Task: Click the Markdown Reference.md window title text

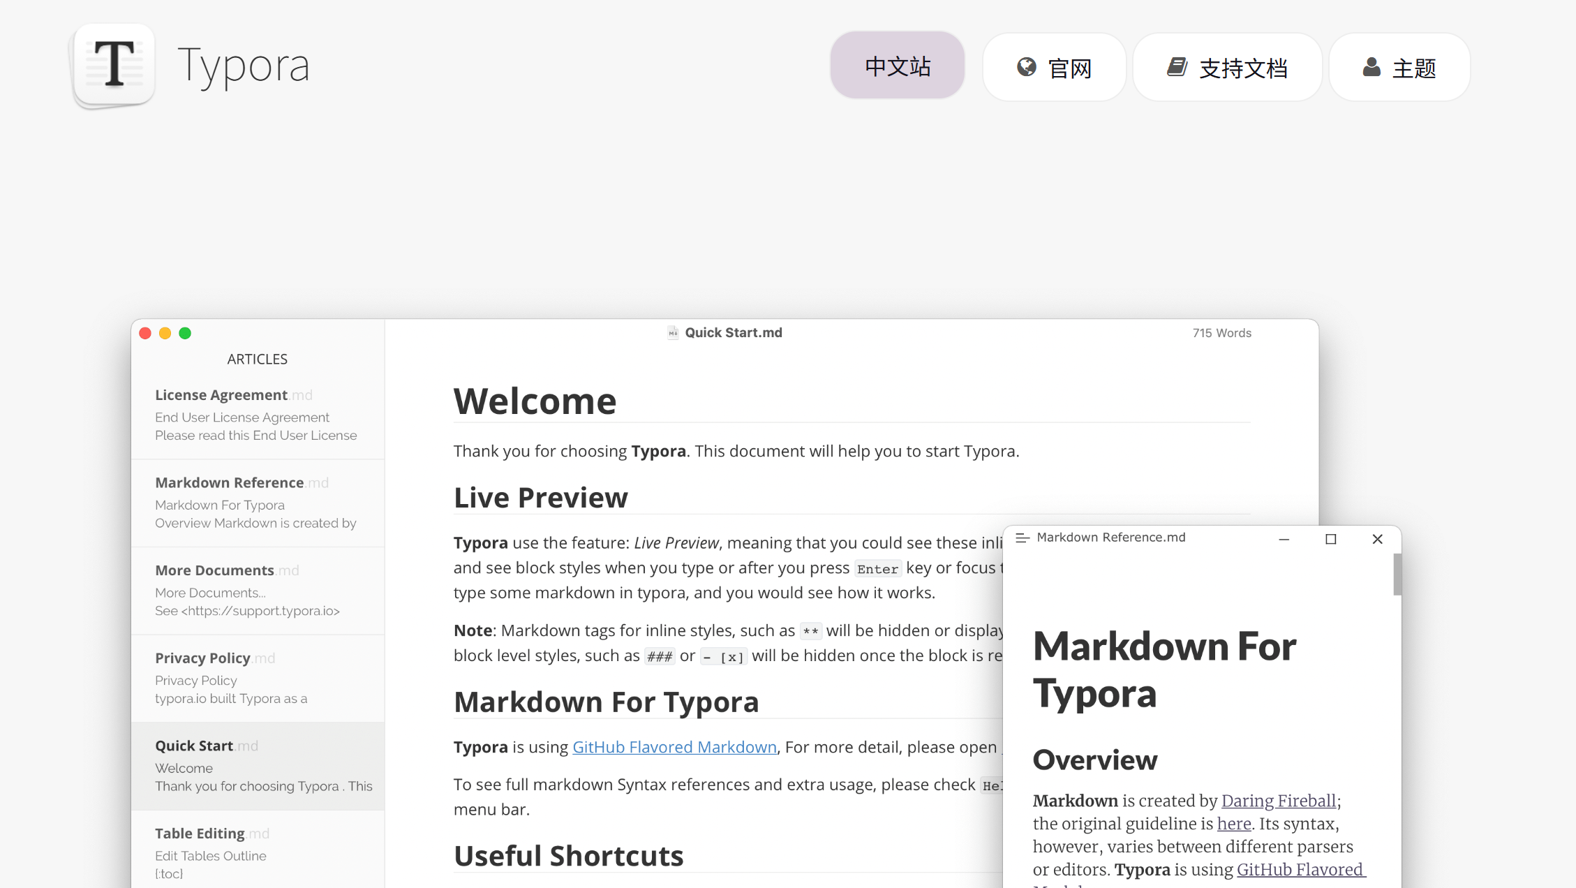Action: coord(1111,538)
